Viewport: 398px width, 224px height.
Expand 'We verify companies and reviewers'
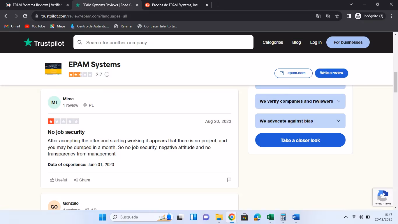[x=300, y=101]
